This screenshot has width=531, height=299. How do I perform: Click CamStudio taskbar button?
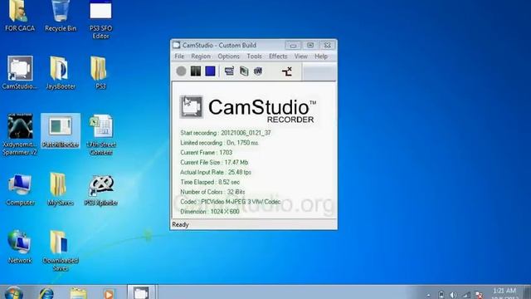pyautogui.click(x=141, y=292)
